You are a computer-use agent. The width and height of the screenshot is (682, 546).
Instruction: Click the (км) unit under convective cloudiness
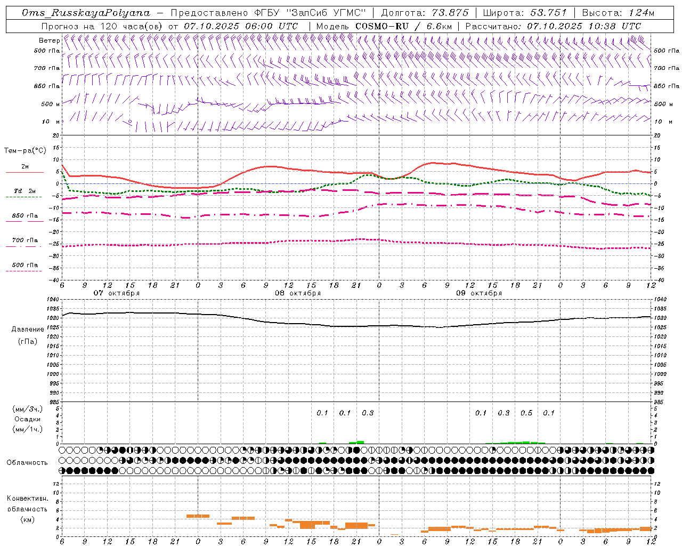(27, 519)
